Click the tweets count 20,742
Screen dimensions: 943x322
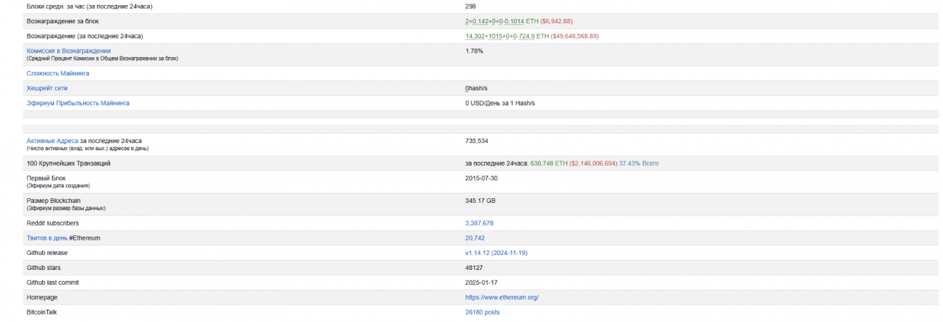coord(475,238)
